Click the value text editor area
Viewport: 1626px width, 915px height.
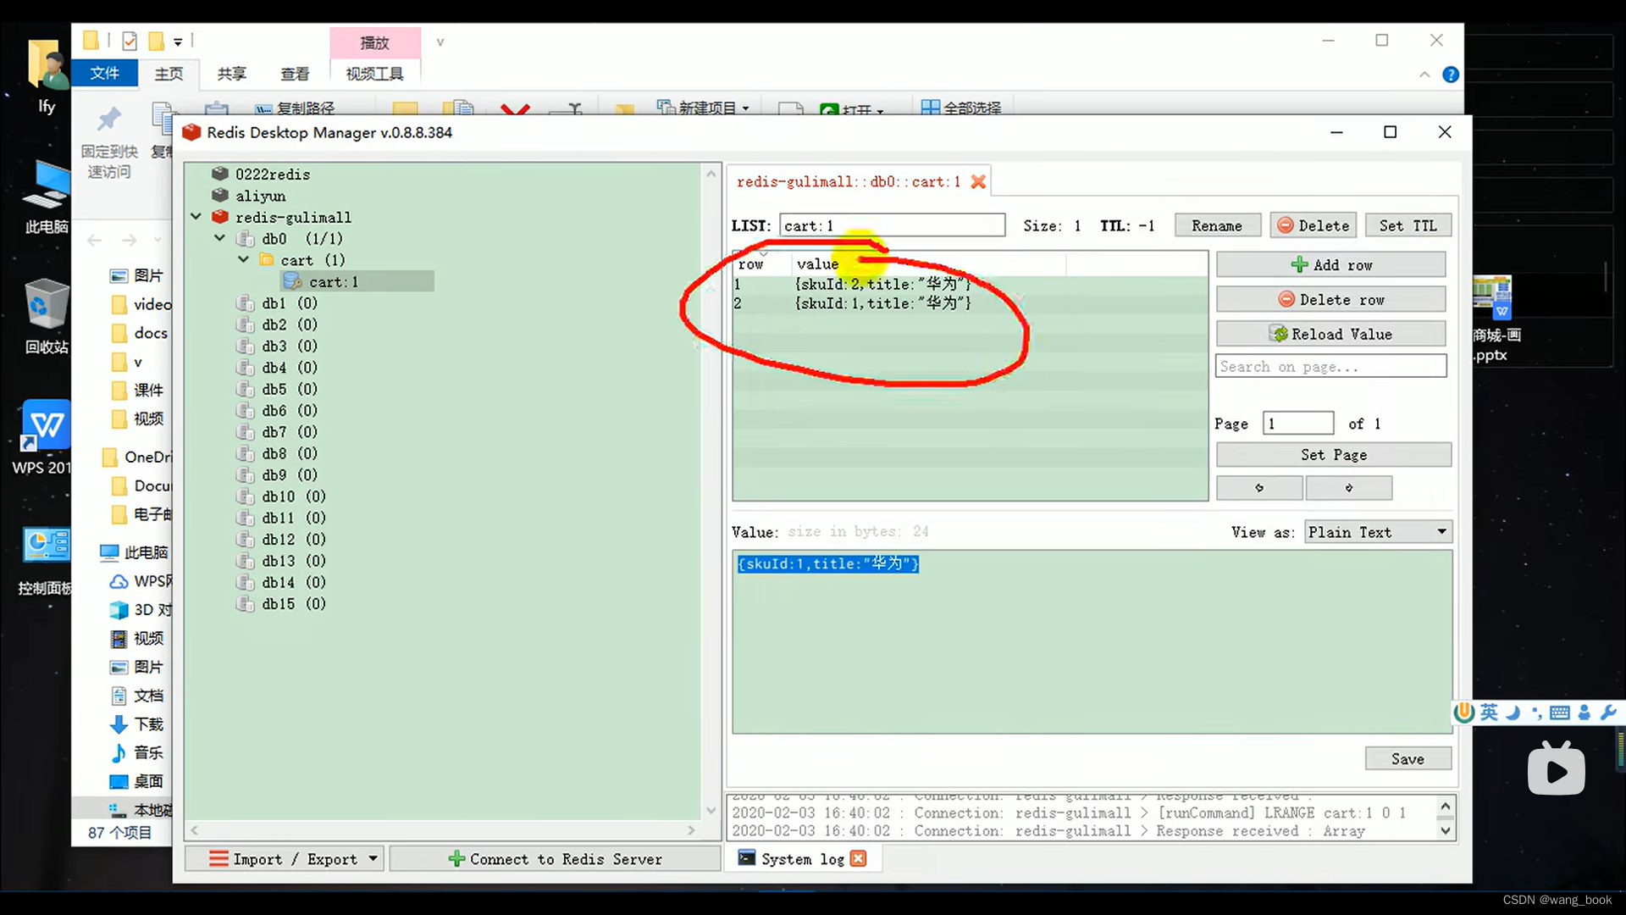tap(1092, 641)
